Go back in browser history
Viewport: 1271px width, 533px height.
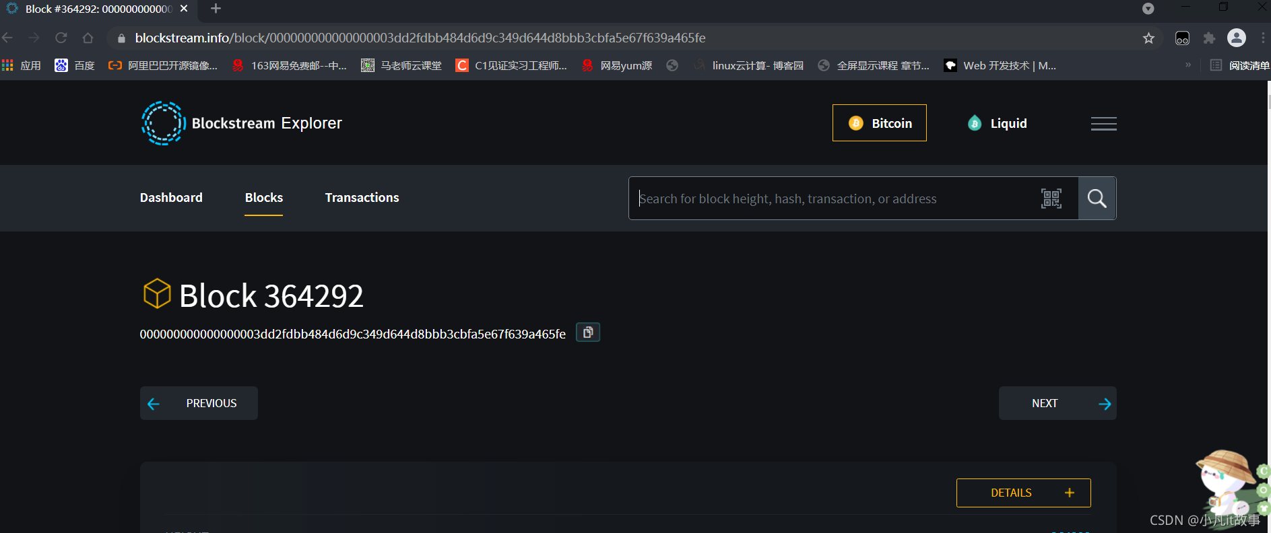point(7,38)
